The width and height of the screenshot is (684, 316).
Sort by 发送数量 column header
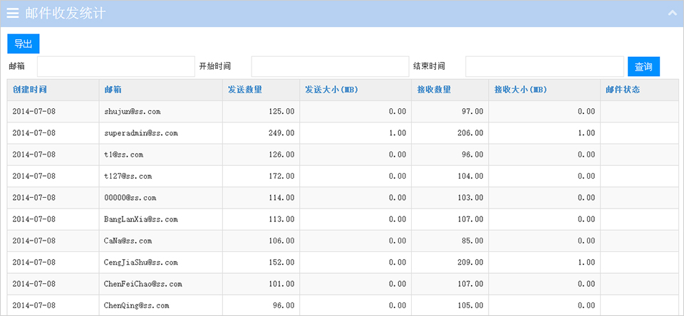coord(244,90)
